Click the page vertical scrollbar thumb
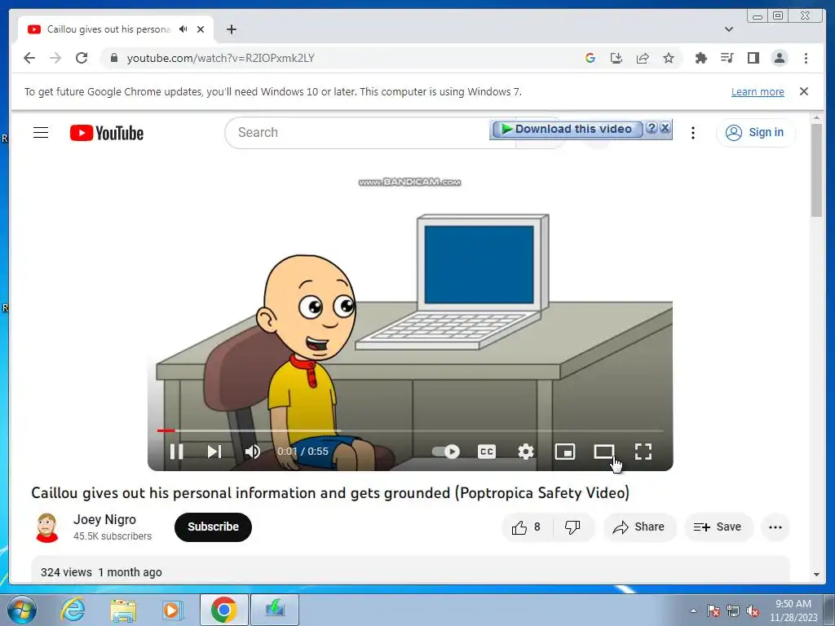This screenshot has height=626, width=835. click(816, 170)
